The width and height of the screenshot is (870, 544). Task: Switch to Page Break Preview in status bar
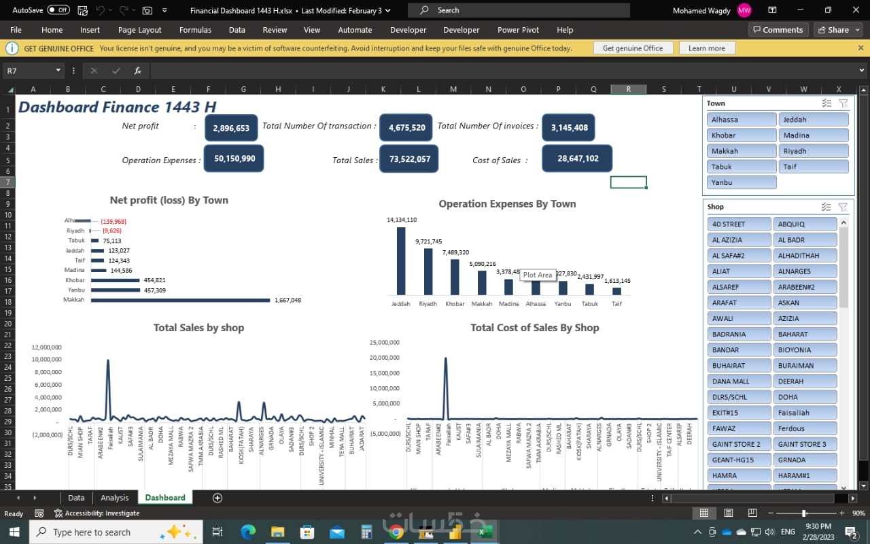click(x=752, y=513)
